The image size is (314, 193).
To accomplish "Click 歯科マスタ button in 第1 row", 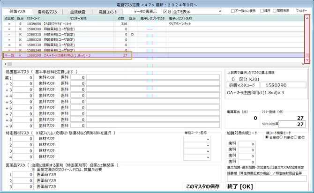I will point(47,77).
